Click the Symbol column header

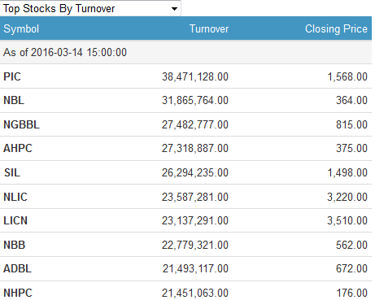pos(21,29)
